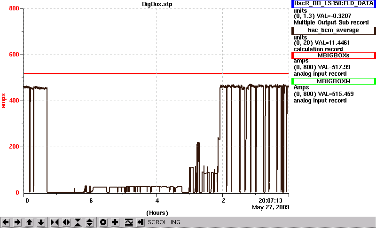Image resolution: width=376 pixels, height=228 pixels.
Task: Click the -6 hours x-axis label
Action: point(90,200)
